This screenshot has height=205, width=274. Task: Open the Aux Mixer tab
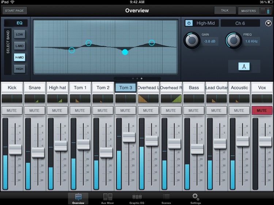(x=107, y=198)
